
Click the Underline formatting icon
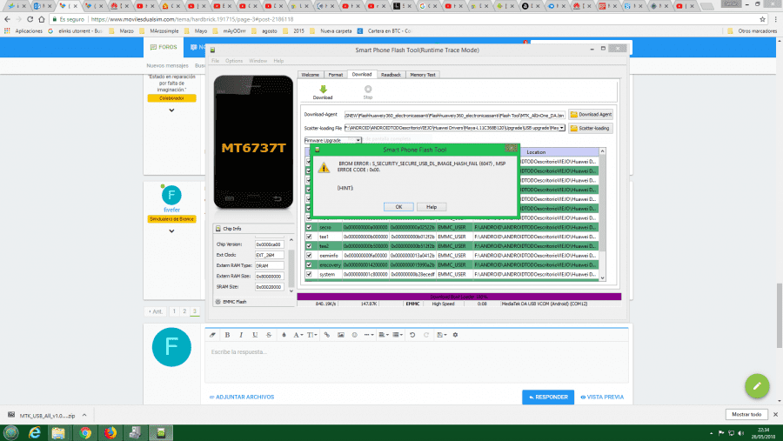click(255, 335)
